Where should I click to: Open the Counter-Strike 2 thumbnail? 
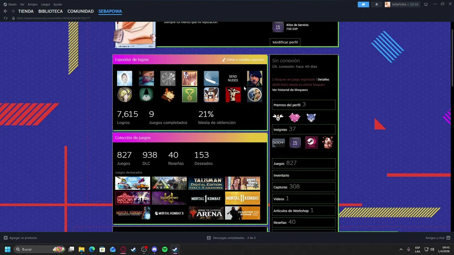[243, 213]
